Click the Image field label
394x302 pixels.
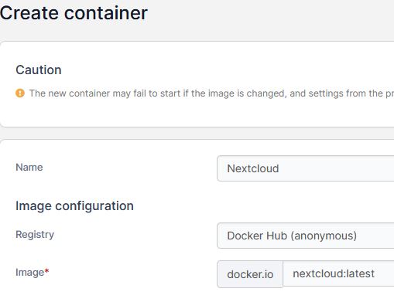30,273
